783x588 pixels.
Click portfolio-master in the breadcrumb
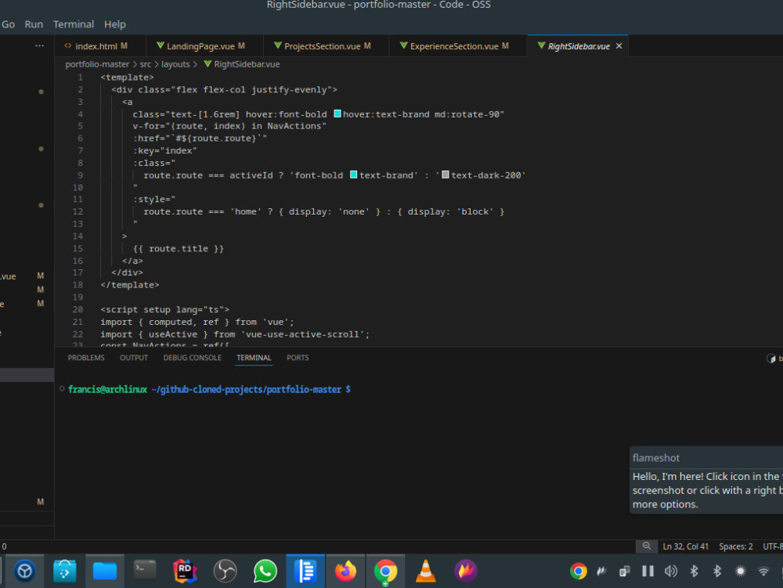tap(97, 64)
